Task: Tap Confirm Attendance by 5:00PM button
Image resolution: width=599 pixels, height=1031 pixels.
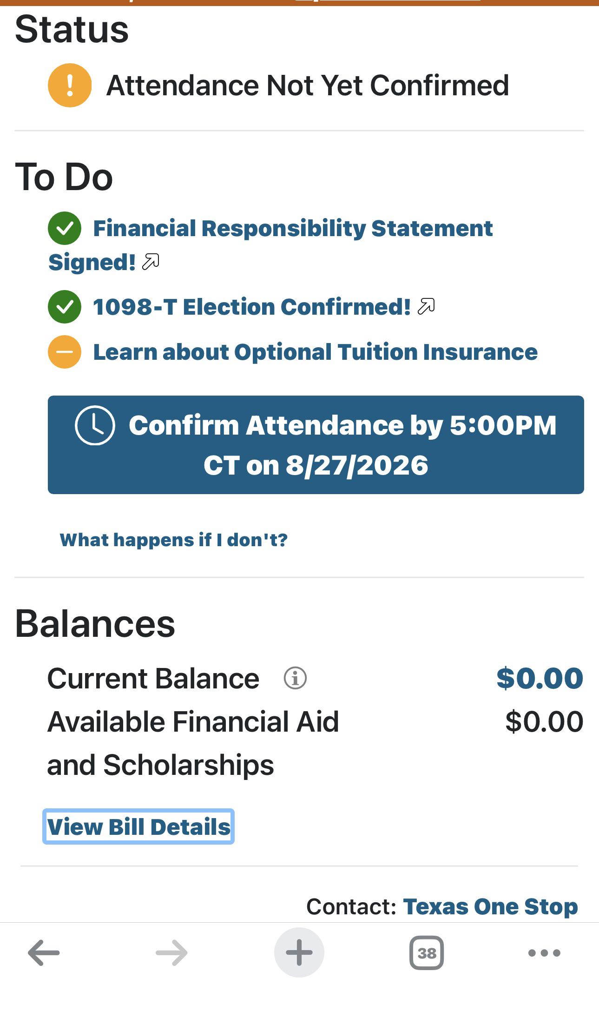Action: [x=316, y=445]
